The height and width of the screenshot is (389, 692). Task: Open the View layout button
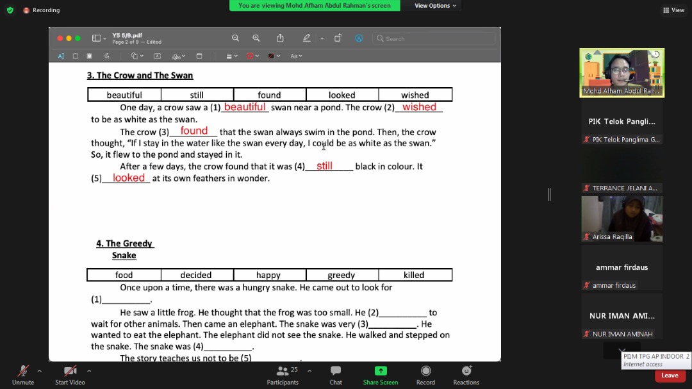pyautogui.click(x=673, y=10)
